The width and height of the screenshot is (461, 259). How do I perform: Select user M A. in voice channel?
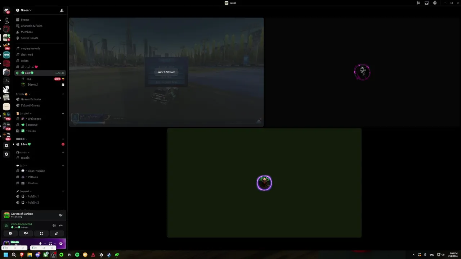coord(43,79)
